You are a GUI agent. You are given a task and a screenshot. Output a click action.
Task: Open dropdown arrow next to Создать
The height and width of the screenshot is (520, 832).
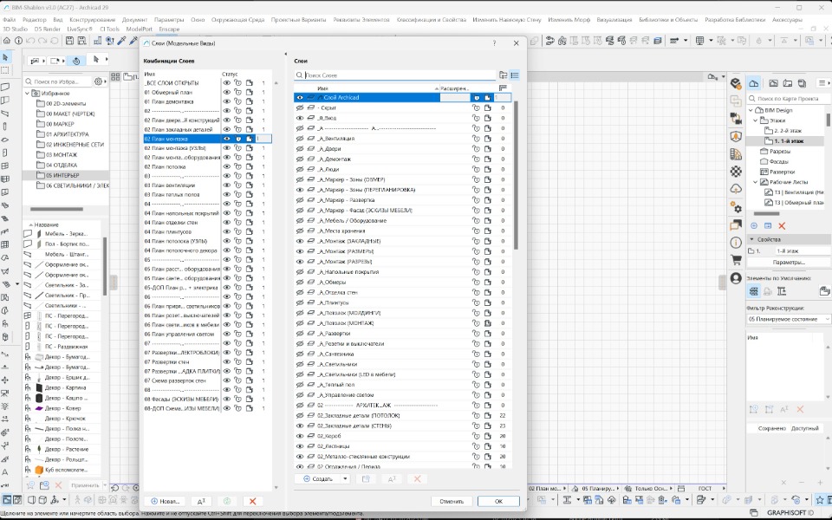pyautogui.click(x=345, y=478)
